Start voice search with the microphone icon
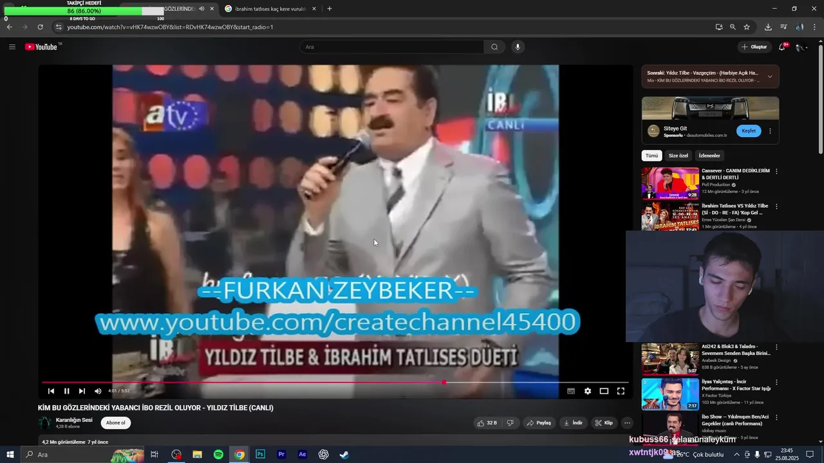Screen dimensions: 824x463 (x=518, y=47)
